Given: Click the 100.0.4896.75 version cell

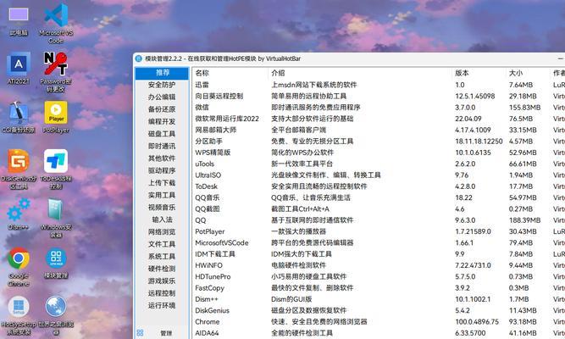Looking at the screenshot, I should (477, 322).
